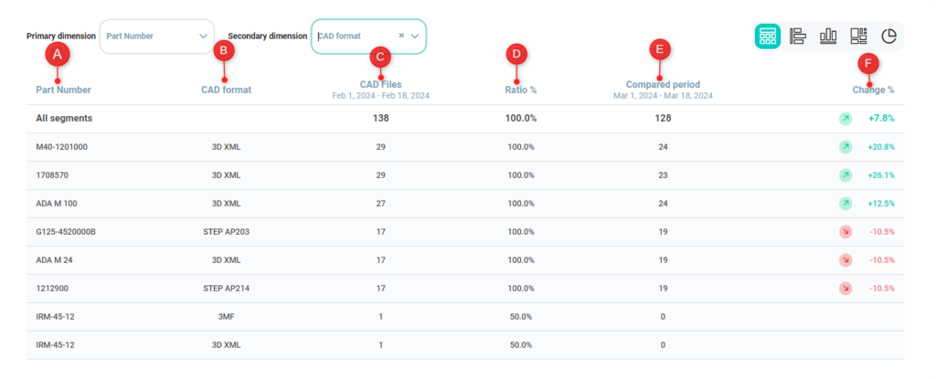Click the Compared period column header

(663, 85)
